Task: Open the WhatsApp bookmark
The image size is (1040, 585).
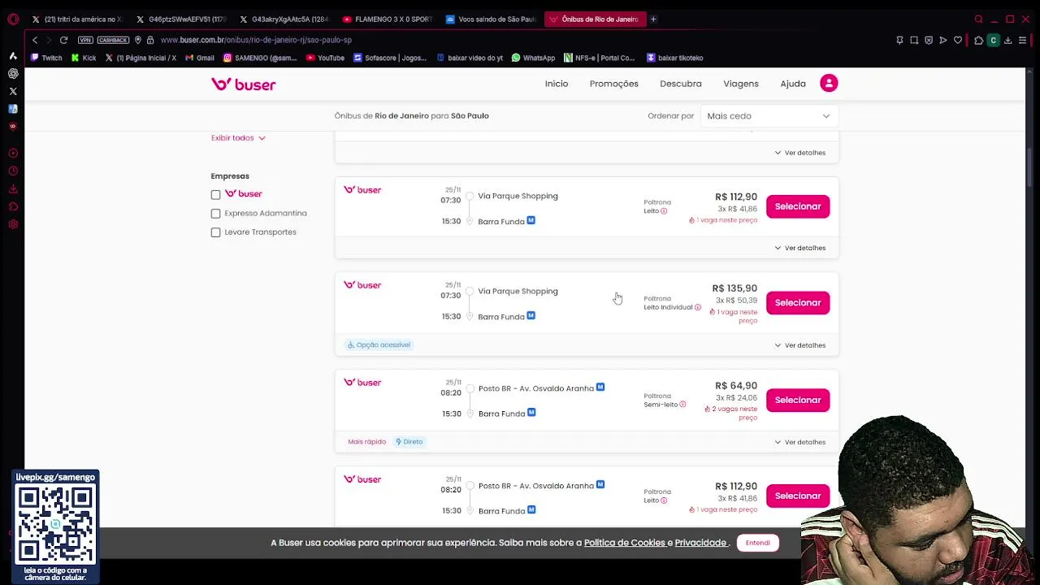Action: pos(533,58)
